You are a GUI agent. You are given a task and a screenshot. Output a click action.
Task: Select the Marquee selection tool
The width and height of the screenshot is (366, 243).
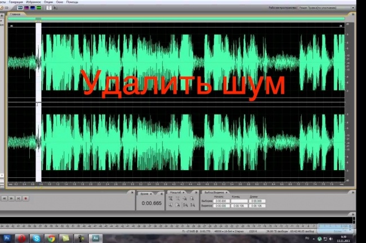tap(55, 8)
